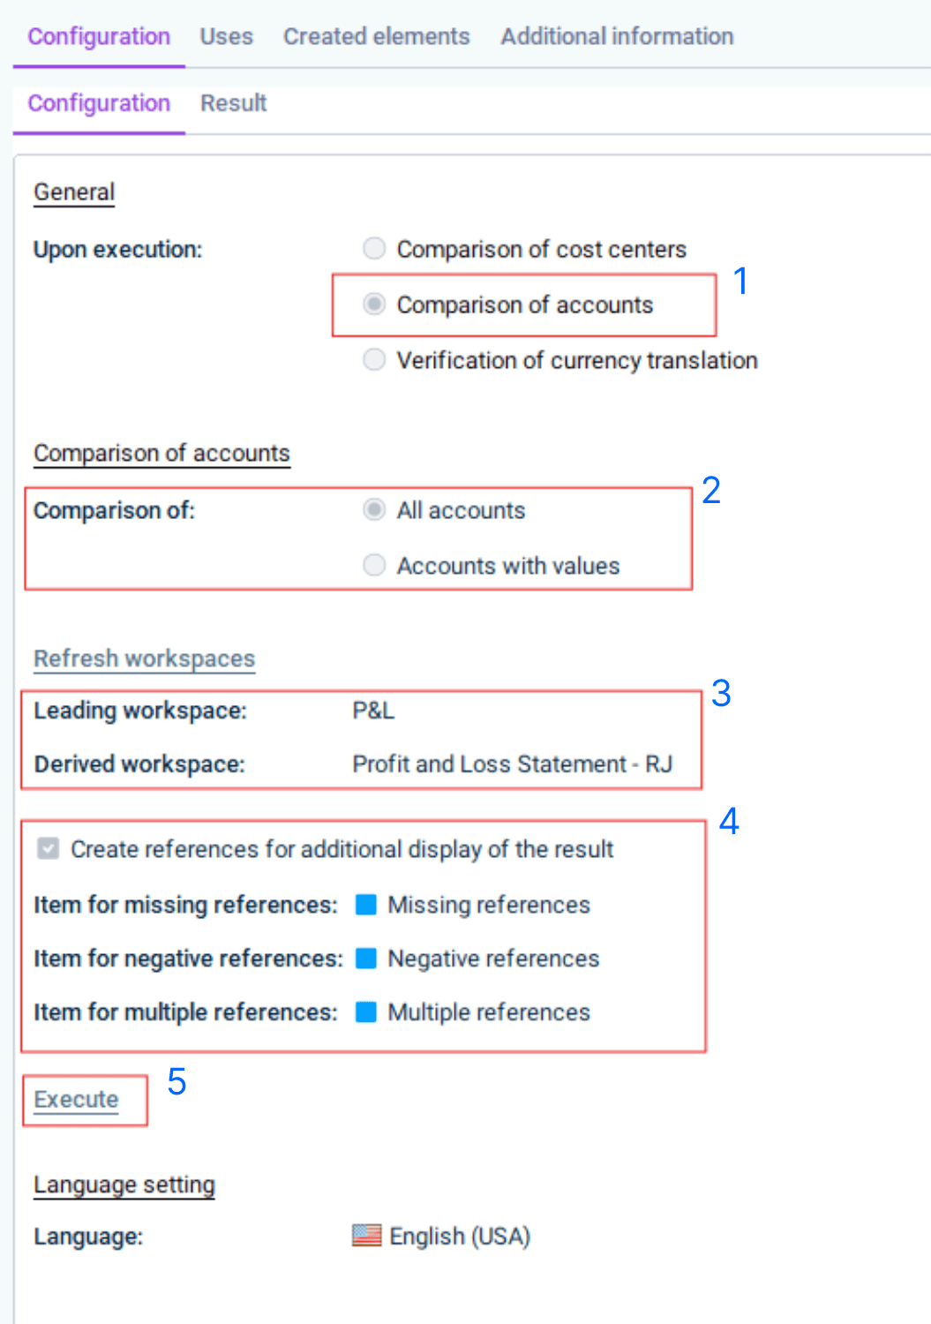Open the Created elements tab
This screenshot has height=1324, width=931.
click(x=376, y=36)
